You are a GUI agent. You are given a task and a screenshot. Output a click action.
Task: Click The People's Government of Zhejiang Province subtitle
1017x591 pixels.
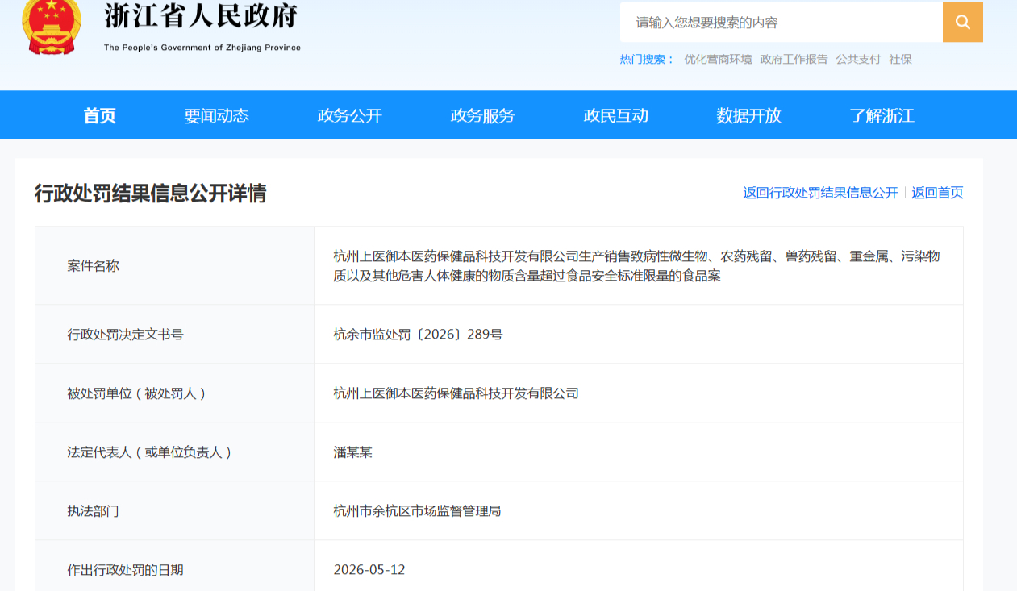pos(202,48)
